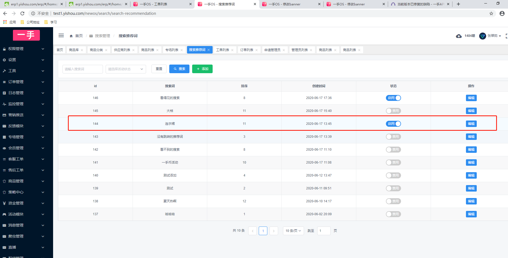The width and height of the screenshot is (508, 258).
Task: Click the blue 搜索 button
Action: pos(179,69)
